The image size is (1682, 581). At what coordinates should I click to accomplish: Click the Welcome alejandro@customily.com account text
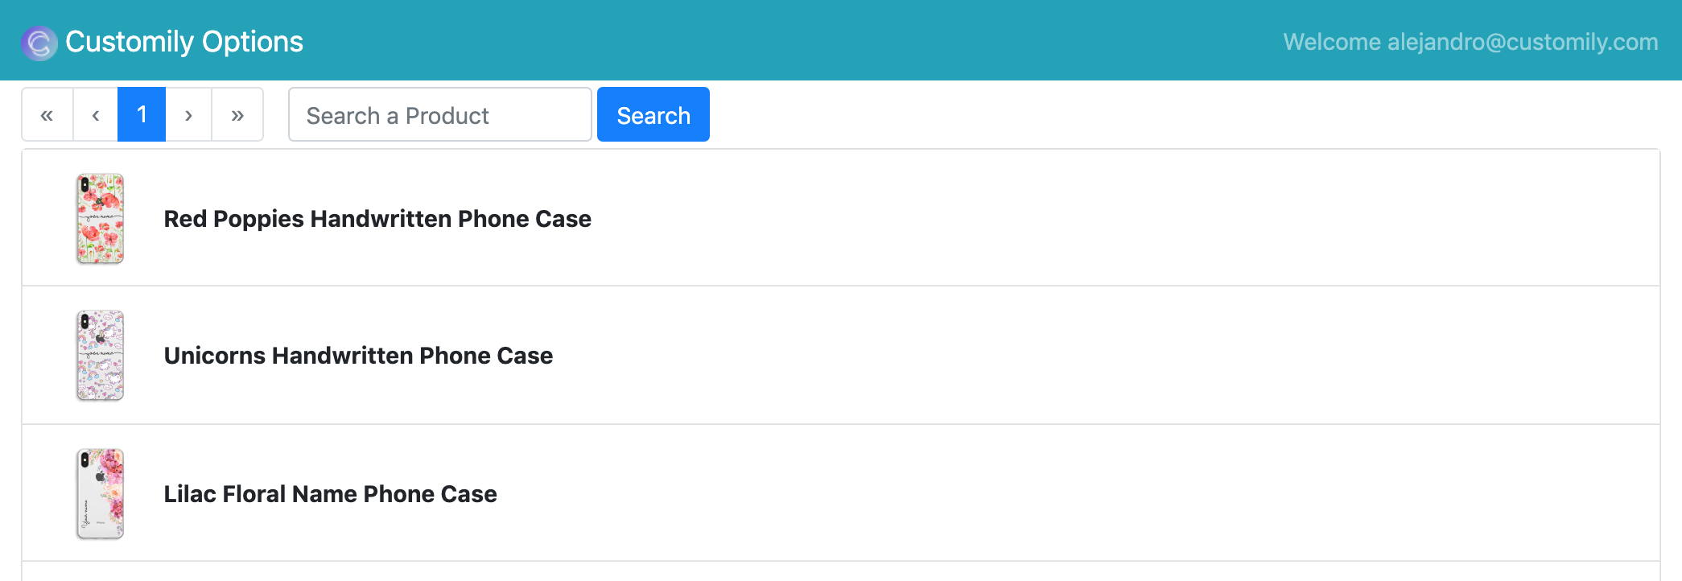click(1470, 42)
